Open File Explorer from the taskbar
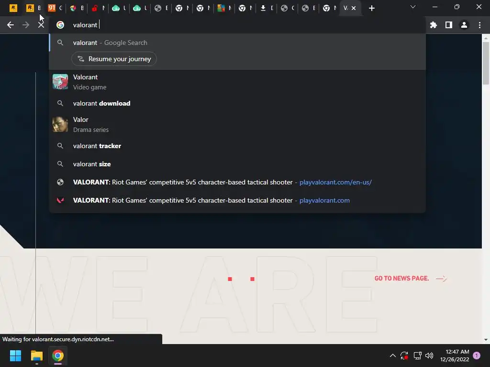Viewport: 490px width, 367px height. [36, 356]
